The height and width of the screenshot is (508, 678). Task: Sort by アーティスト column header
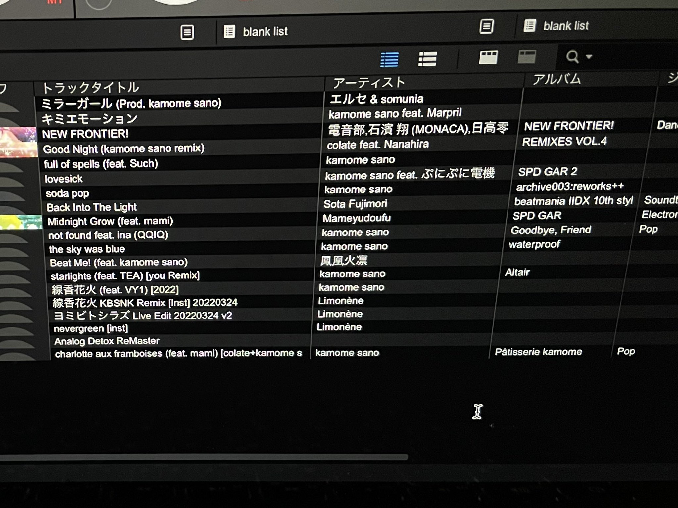pos(369,82)
